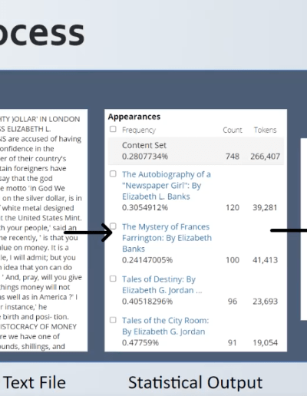Select checkbox beside Mystery of Frances Farrington
The image size is (307, 396).
(x=113, y=226)
